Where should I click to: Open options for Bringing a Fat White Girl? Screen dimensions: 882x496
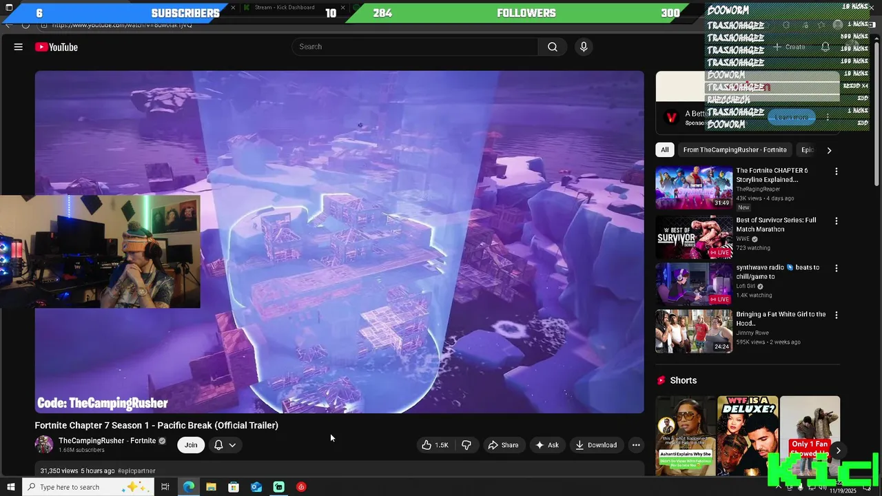click(x=837, y=315)
